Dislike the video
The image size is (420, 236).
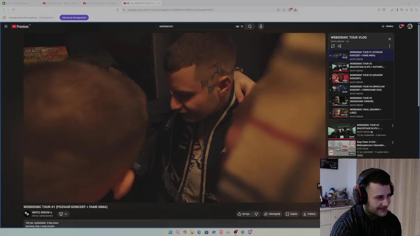(256, 214)
